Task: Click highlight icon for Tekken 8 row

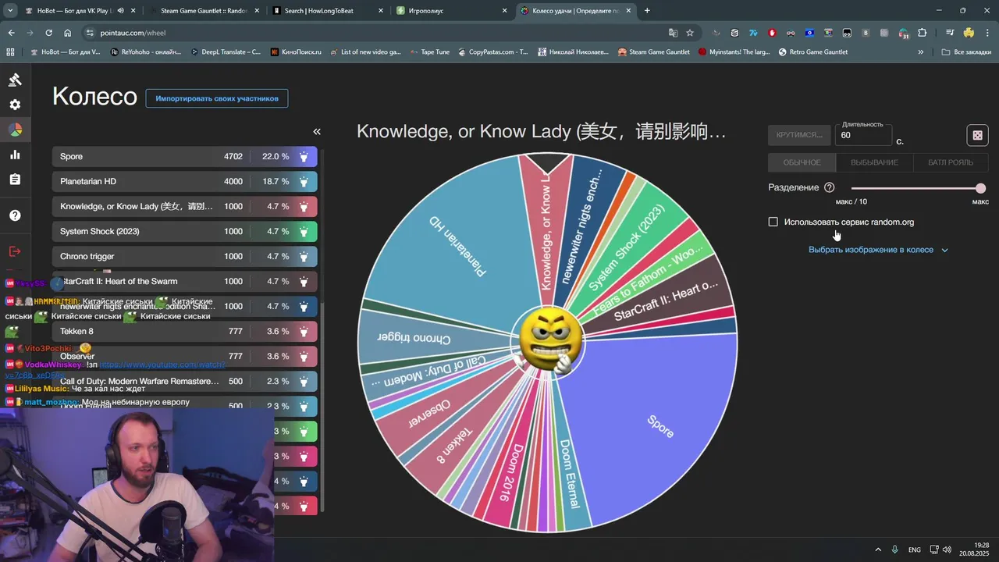Action: tap(304, 331)
